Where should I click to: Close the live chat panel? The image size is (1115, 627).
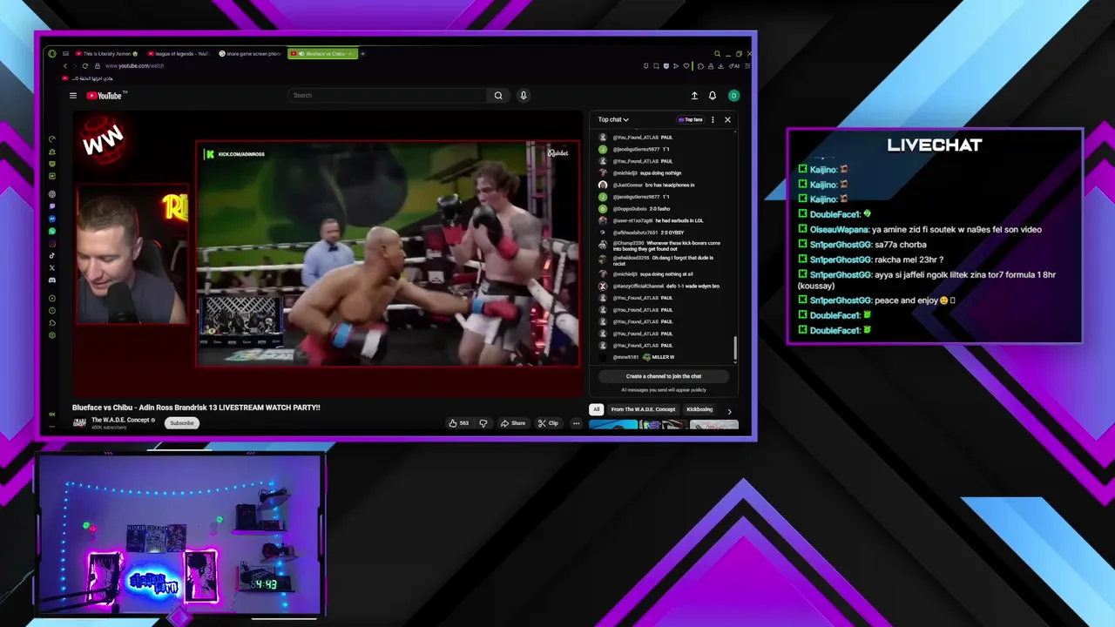point(728,119)
